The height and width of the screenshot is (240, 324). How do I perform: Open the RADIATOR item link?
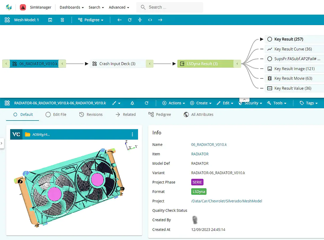pos(200,154)
